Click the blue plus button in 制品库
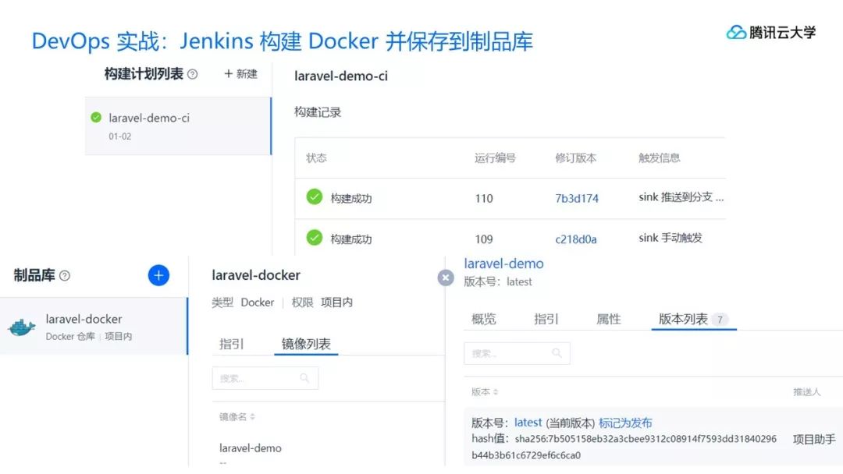 (x=158, y=275)
